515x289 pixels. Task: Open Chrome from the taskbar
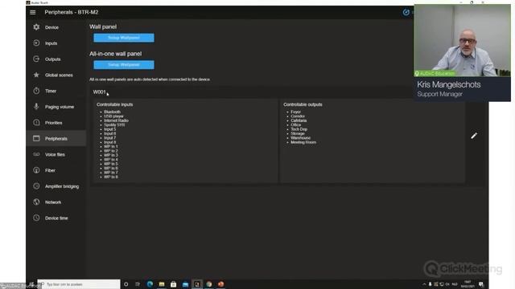(x=209, y=284)
